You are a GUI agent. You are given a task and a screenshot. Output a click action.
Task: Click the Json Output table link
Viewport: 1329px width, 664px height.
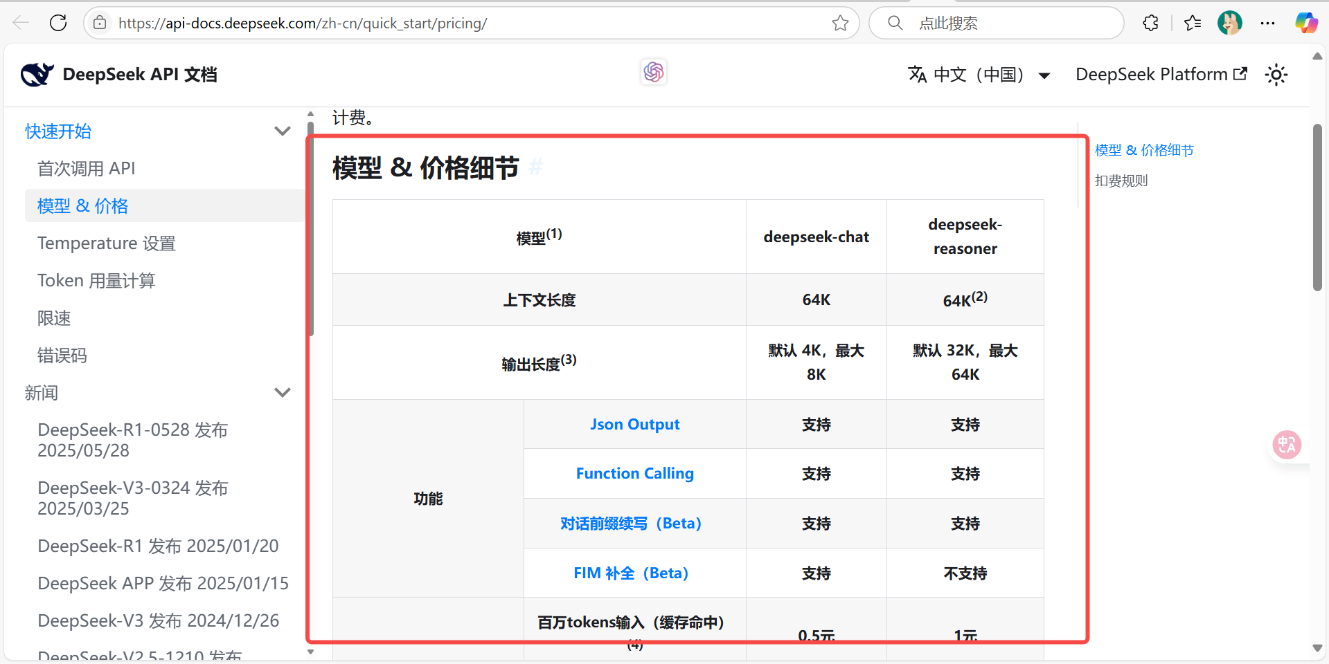[x=634, y=424]
